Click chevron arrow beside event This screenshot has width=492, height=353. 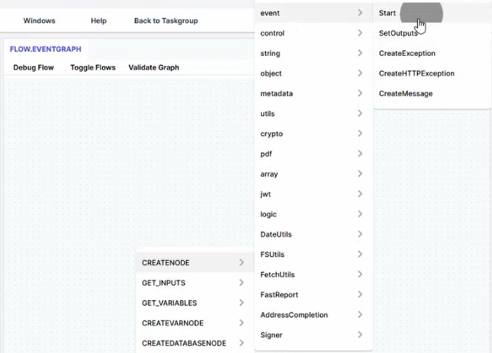click(360, 13)
